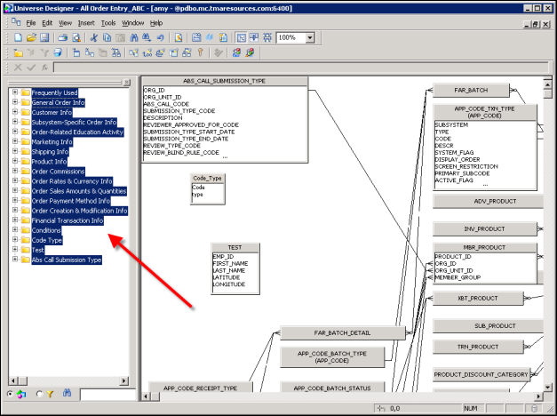This screenshot has height=416, width=557.
Task: Expand the Code Type class folder
Action: coord(15,240)
